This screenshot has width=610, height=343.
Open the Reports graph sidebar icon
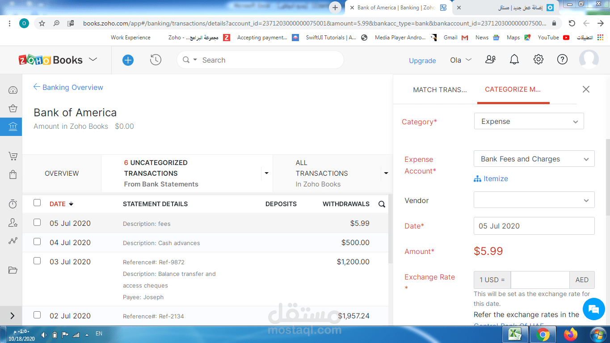[13, 241]
